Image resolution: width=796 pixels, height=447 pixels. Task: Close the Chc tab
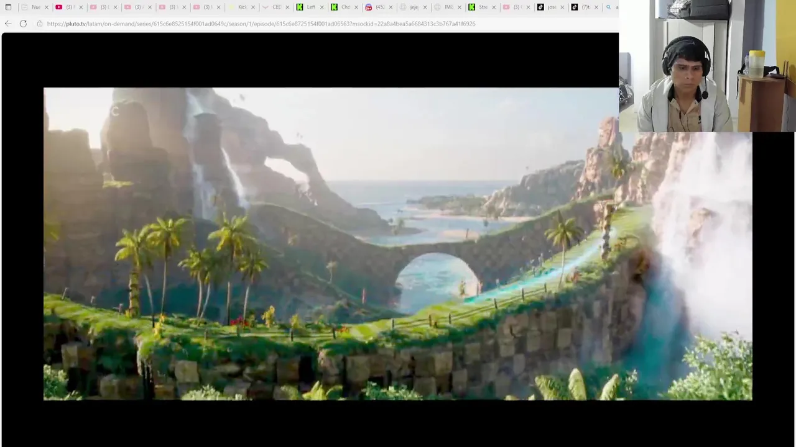[x=356, y=7]
